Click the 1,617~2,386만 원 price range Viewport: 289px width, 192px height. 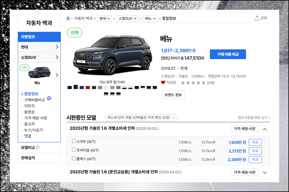tap(178, 51)
